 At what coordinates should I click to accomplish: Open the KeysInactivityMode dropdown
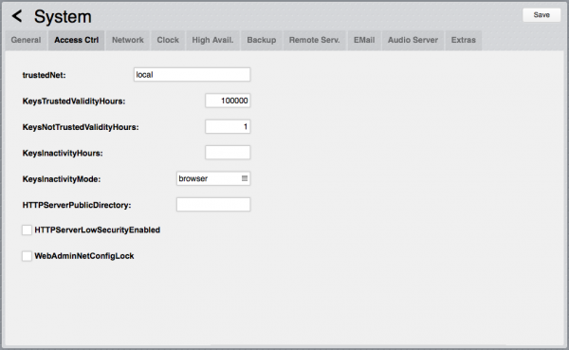213,178
